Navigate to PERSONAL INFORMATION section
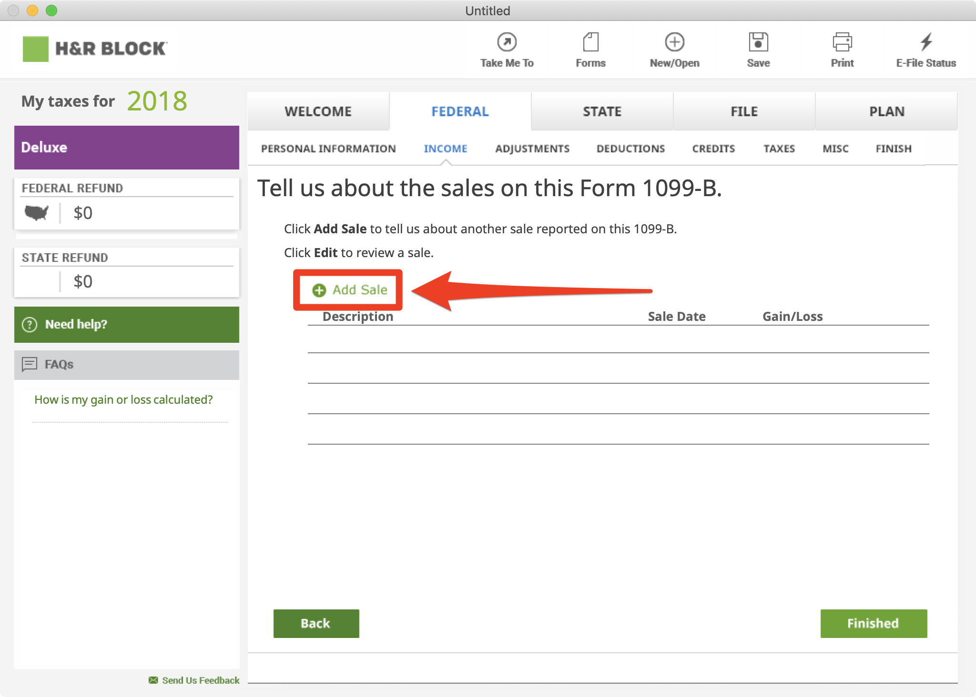The image size is (976, 697). pyautogui.click(x=328, y=149)
